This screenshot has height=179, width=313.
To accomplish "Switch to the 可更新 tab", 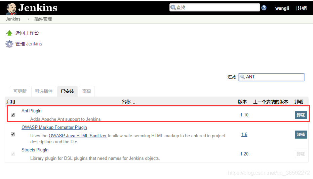I will click(20, 91).
